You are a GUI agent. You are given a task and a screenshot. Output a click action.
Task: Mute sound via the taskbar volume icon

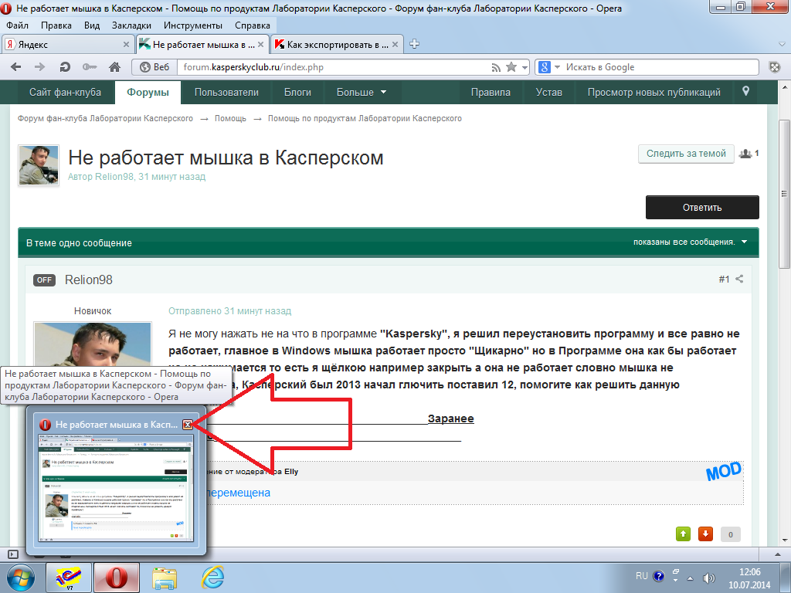[x=709, y=577]
